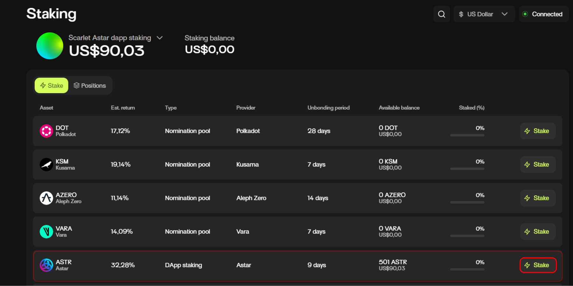Click the DOT Polkadot asset icon

coord(46,131)
